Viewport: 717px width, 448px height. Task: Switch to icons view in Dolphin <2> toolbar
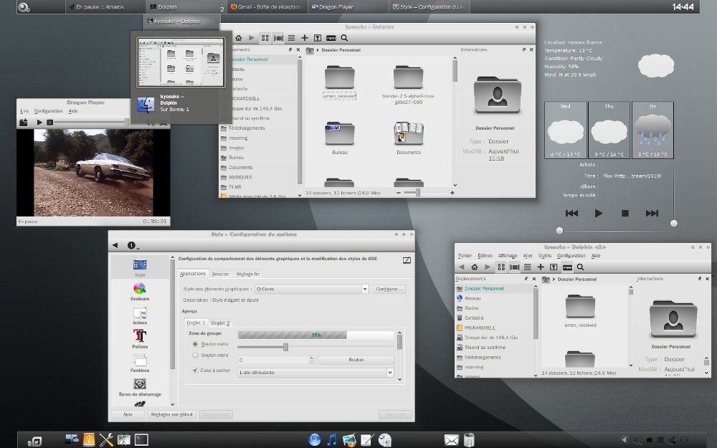click(x=501, y=267)
